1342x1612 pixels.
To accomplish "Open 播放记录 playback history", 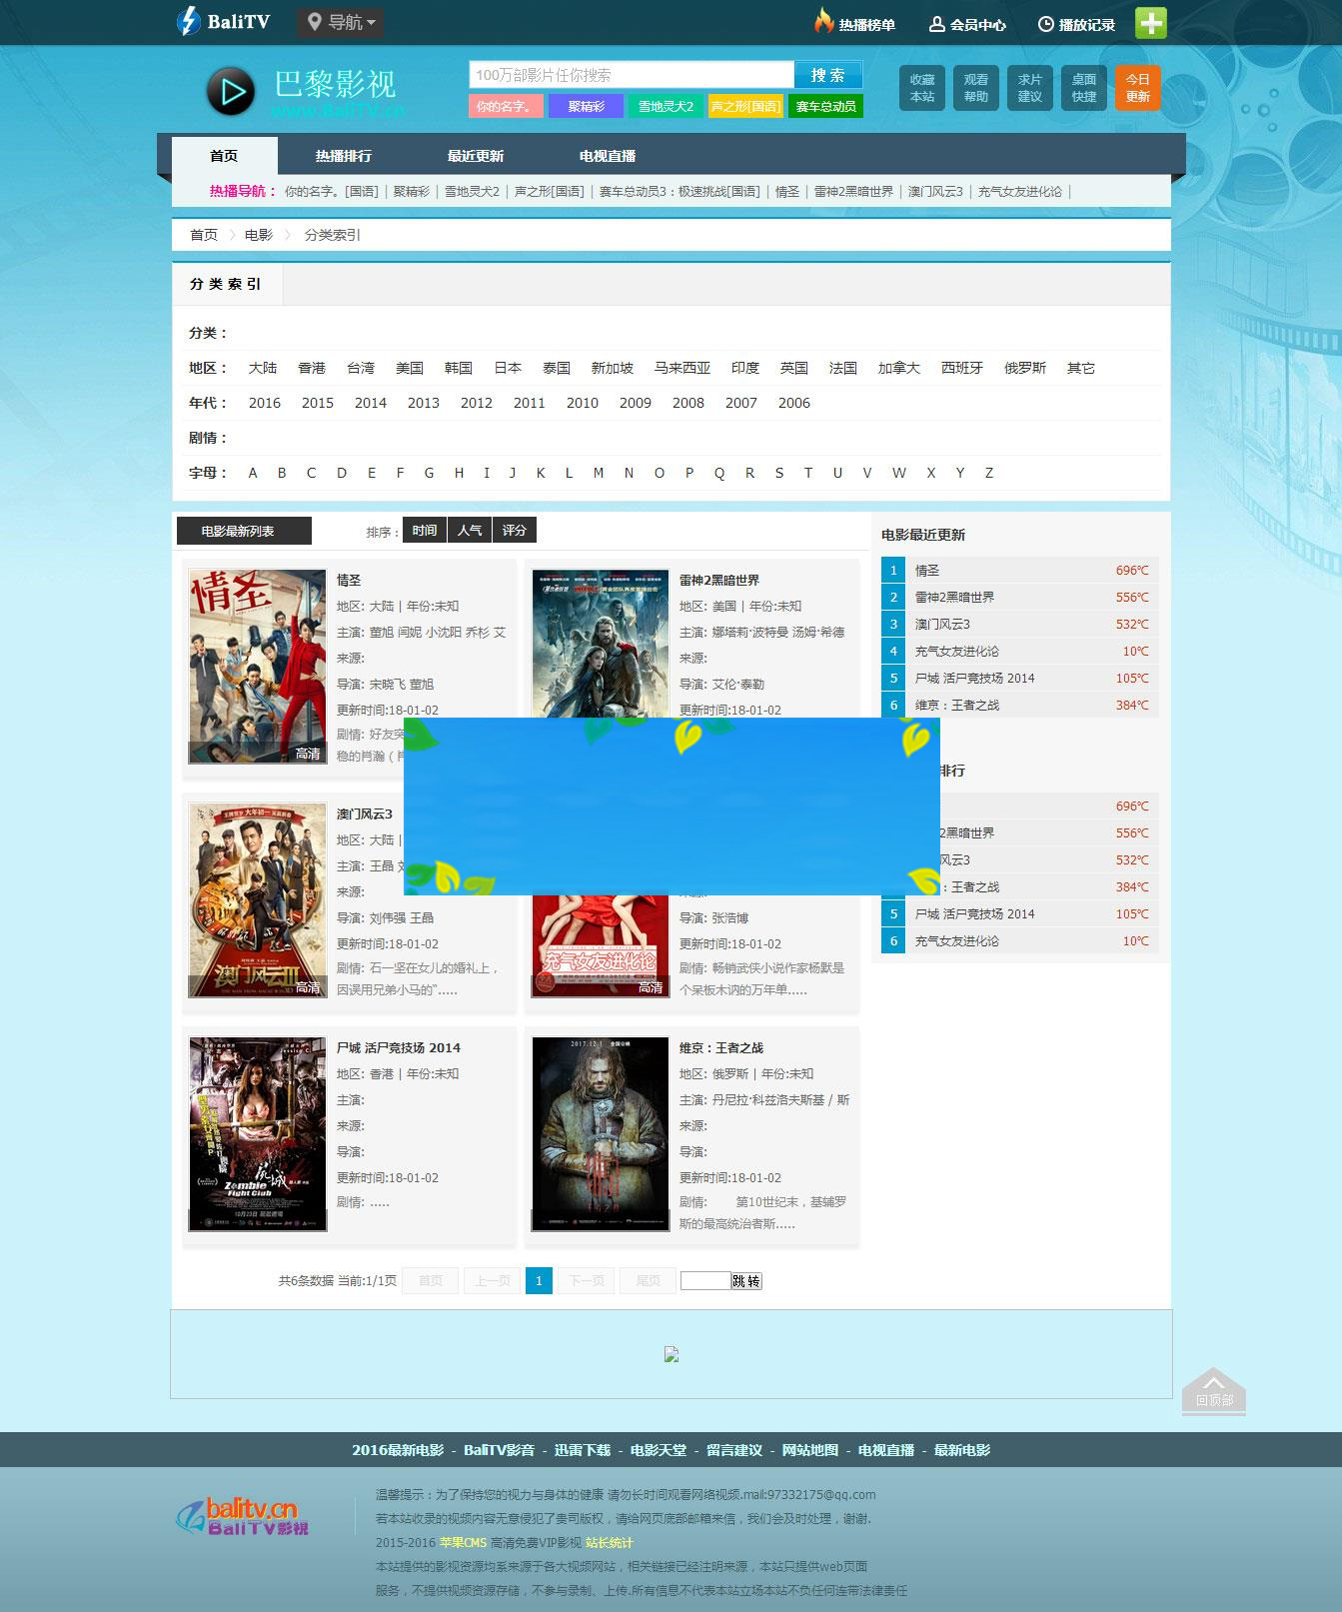I will point(1076,24).
